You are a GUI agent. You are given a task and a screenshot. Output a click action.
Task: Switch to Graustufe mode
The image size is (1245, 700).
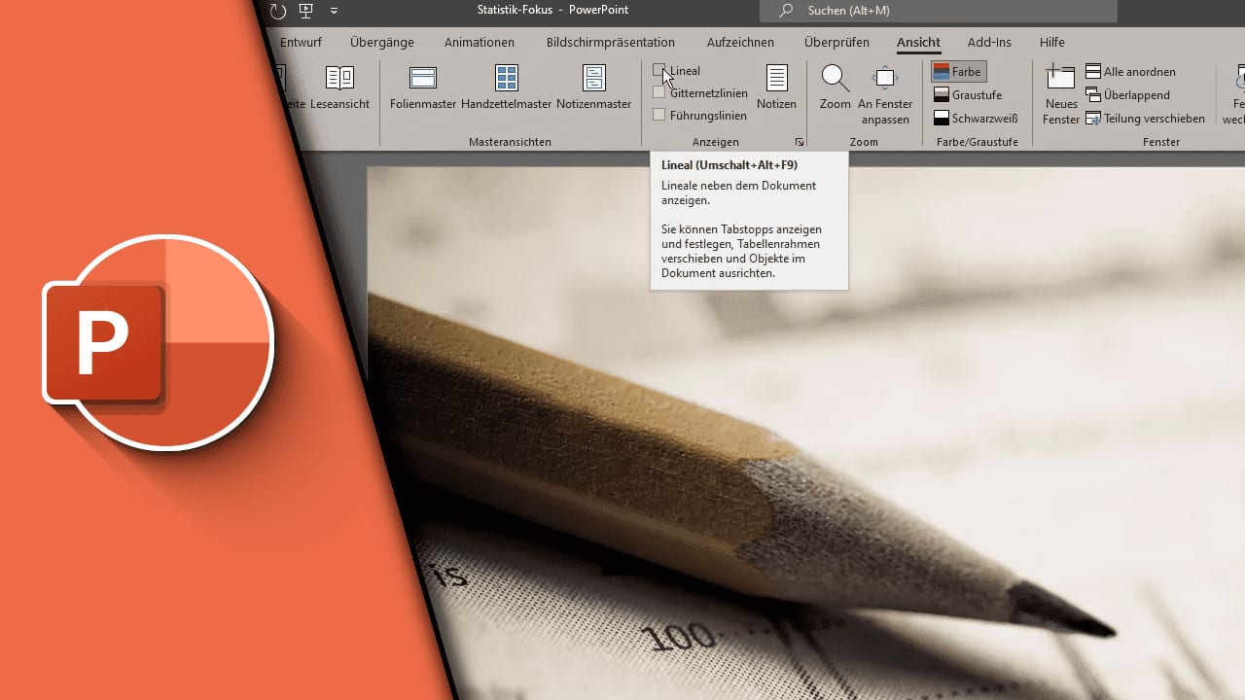[x=967, y=95]
